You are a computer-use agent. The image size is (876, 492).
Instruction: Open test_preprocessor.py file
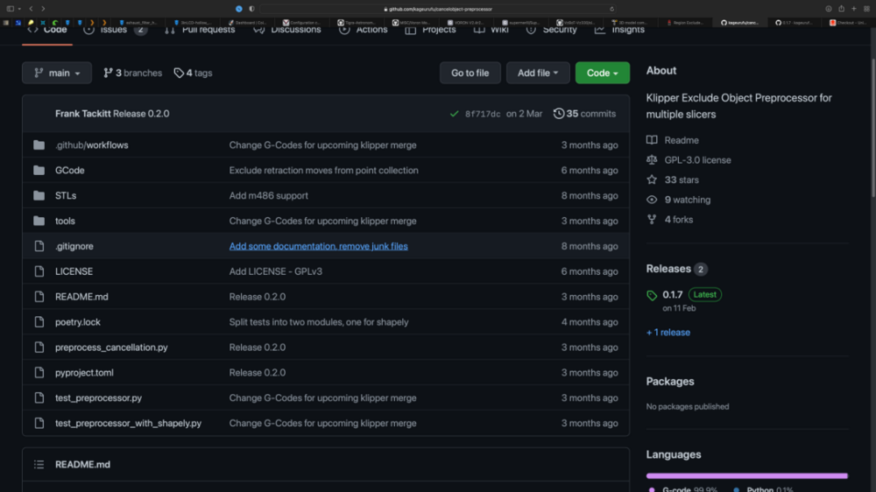pos(98,397)
